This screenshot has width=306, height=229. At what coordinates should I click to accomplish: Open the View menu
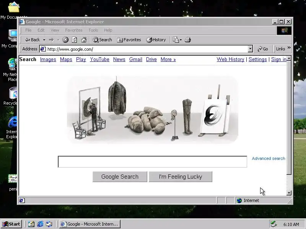click(55, 30)
